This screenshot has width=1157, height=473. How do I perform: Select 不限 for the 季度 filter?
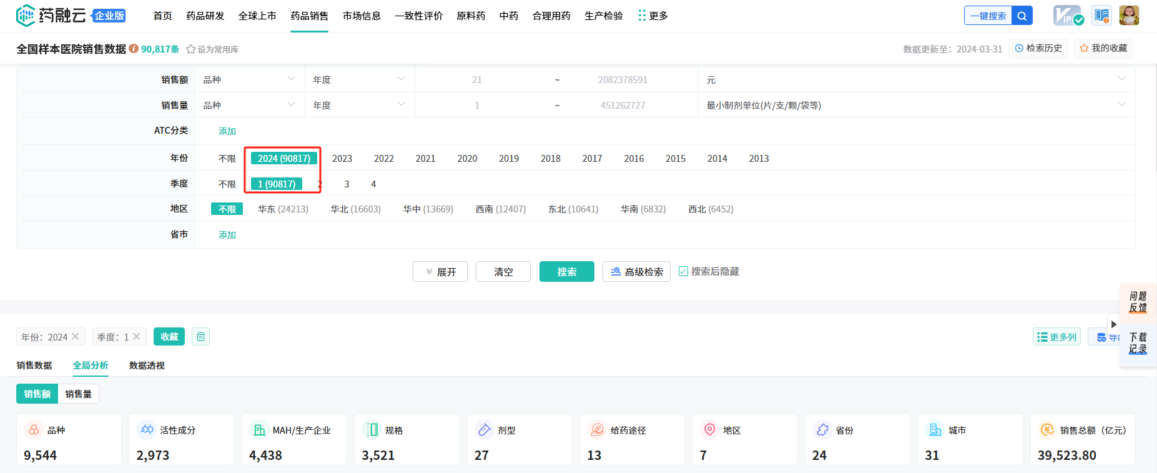(x=227, y=184)
